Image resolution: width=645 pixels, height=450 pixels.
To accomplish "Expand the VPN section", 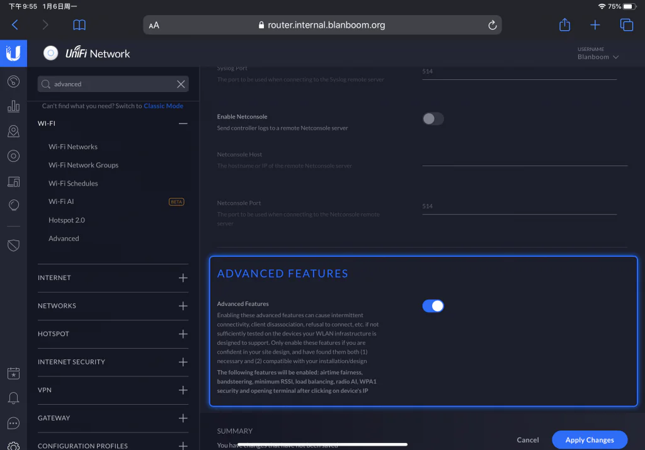I will click(x=183, y=390).
